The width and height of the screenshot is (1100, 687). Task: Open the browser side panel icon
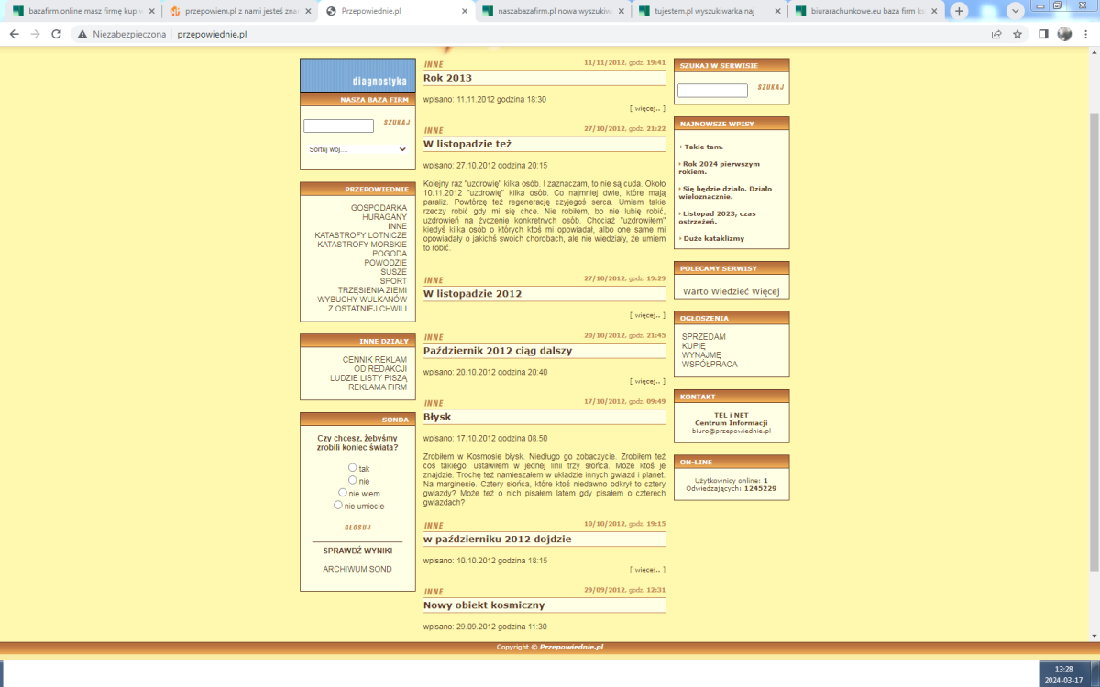[x=1043, y=34]
